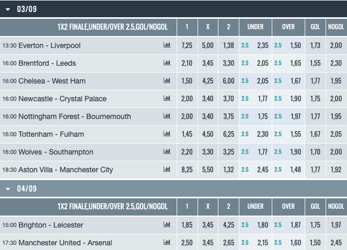
Task: Select Over 2.5 odds 1,55 for Tottenham - Fulham
Action: point(295,134)
